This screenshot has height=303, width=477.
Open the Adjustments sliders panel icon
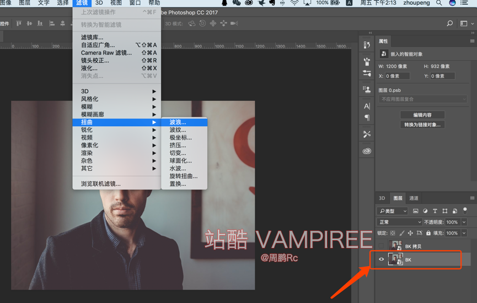pyautogui.click(x=367, y=73)
